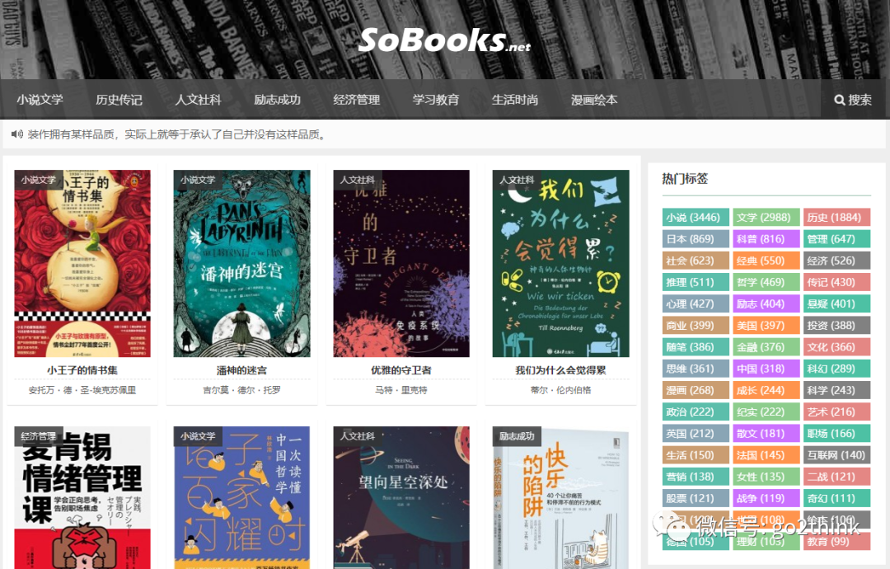Image resolution: width=890 pixels, height=569 pixels.
Task: Click 励志成功 label on 快乐的陷阱 cover
Action: click(x=517, y=436)
